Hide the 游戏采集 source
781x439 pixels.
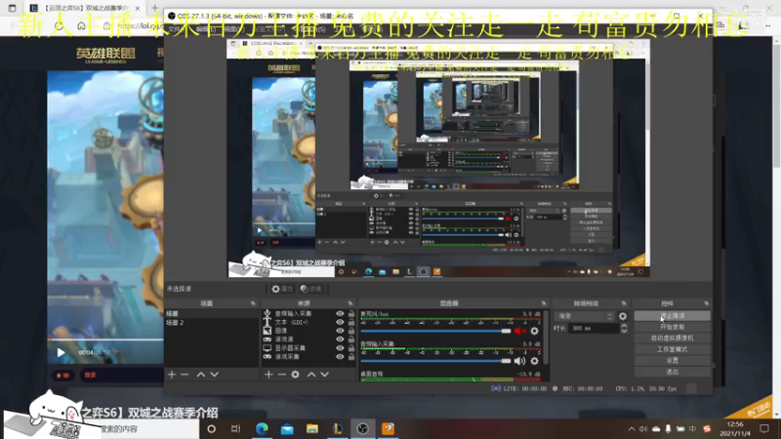[340, 356]
